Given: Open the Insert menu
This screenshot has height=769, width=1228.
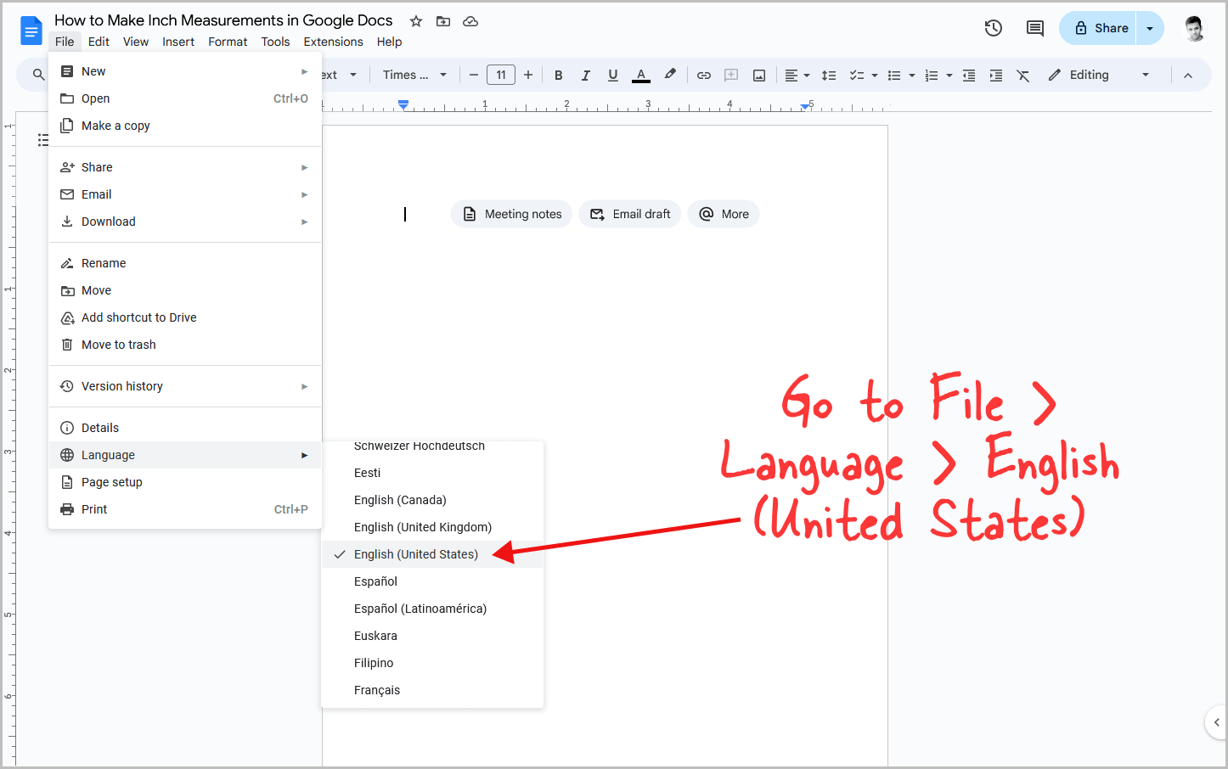Looking at the screenshot, I should pos(178,42).
